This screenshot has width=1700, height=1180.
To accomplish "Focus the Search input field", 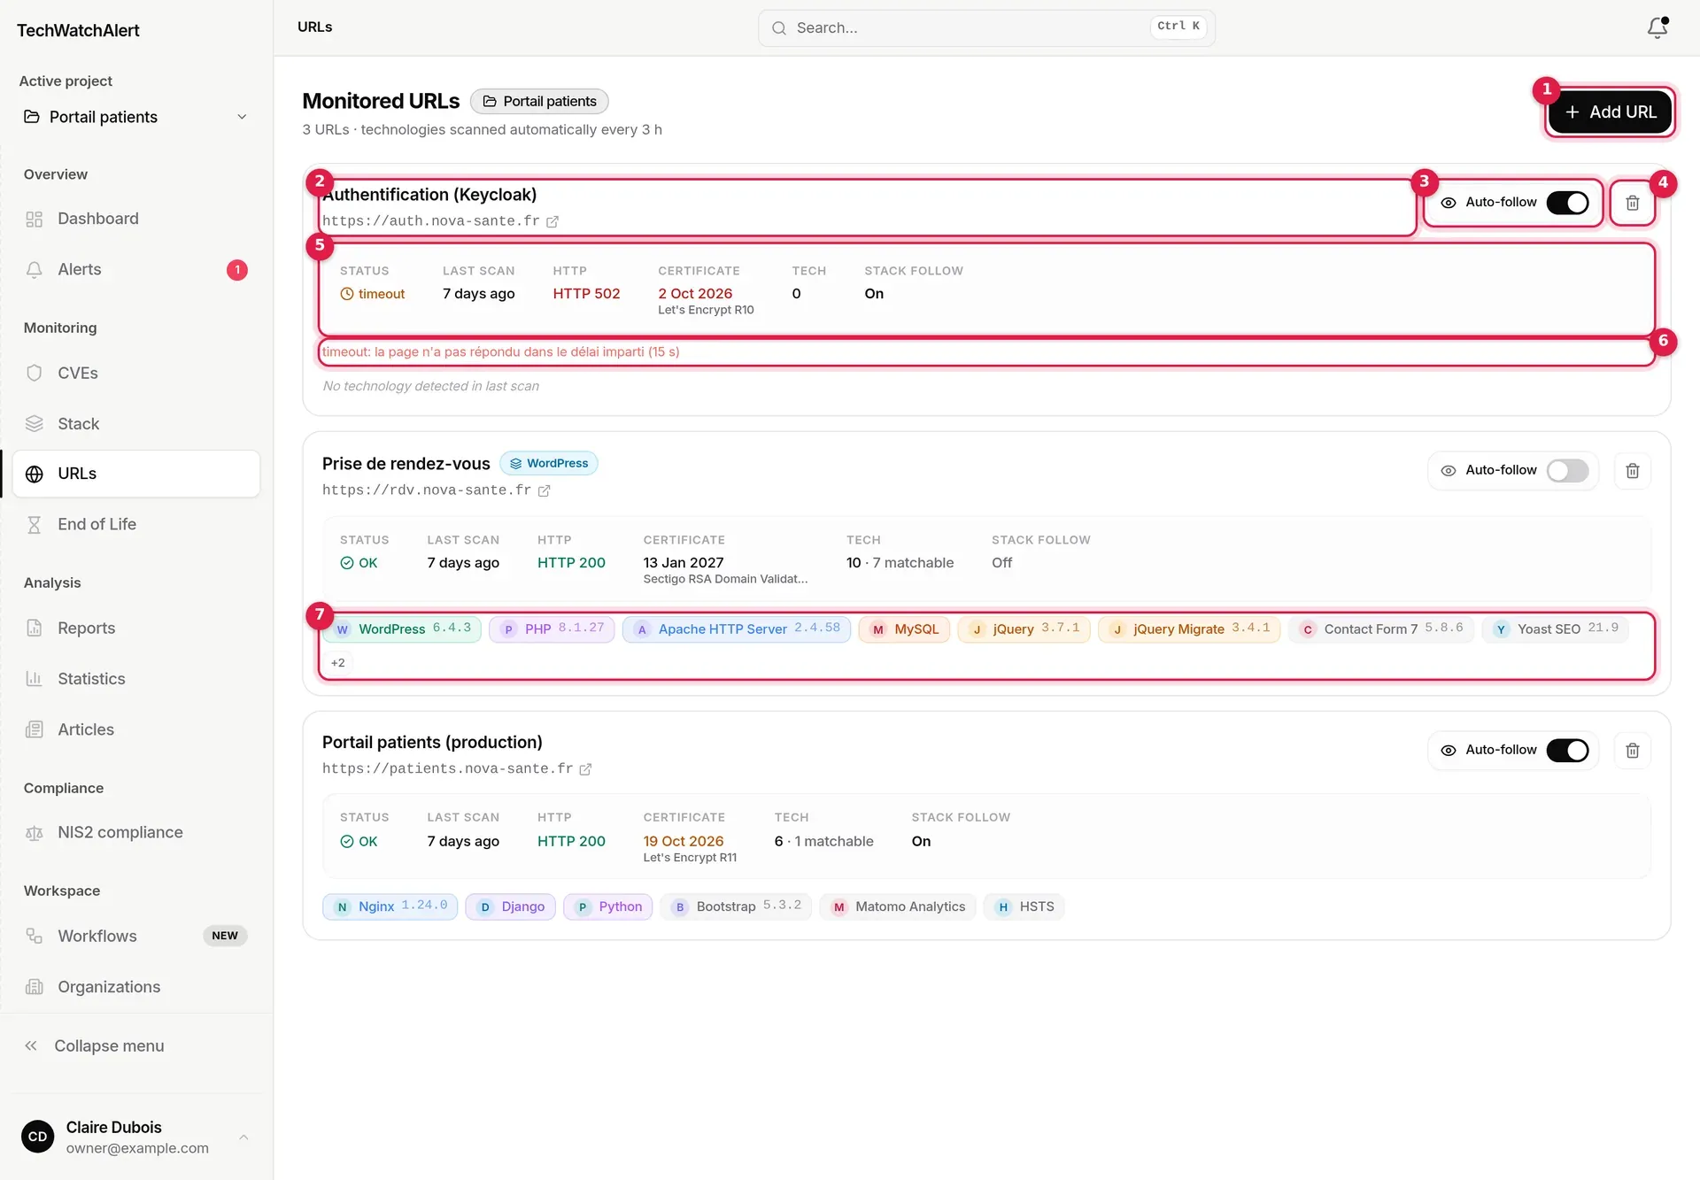I will click(986, 28).
